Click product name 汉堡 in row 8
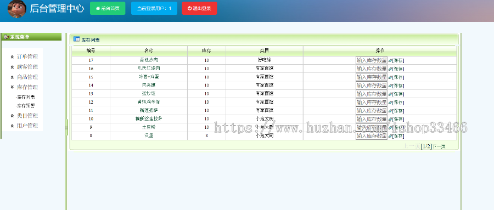Screen dimensions: 494x210 [149, 135]
